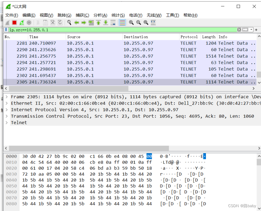
Task: Click the open capture file icon
Action: [x=38, y=23]
